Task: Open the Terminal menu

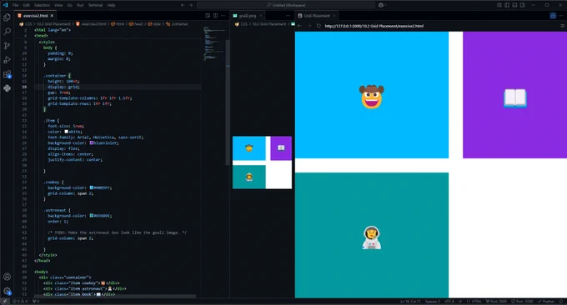Action: (x=95, y=5)
